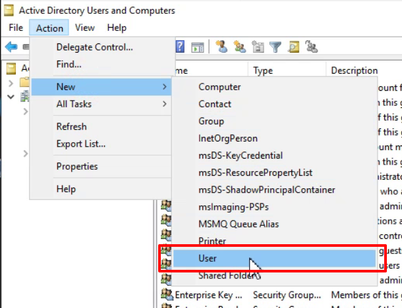Collapse the expanded domain node in tree
This screenshot has height=308, width=402.
pyautogui.click(x=11, y=97)
